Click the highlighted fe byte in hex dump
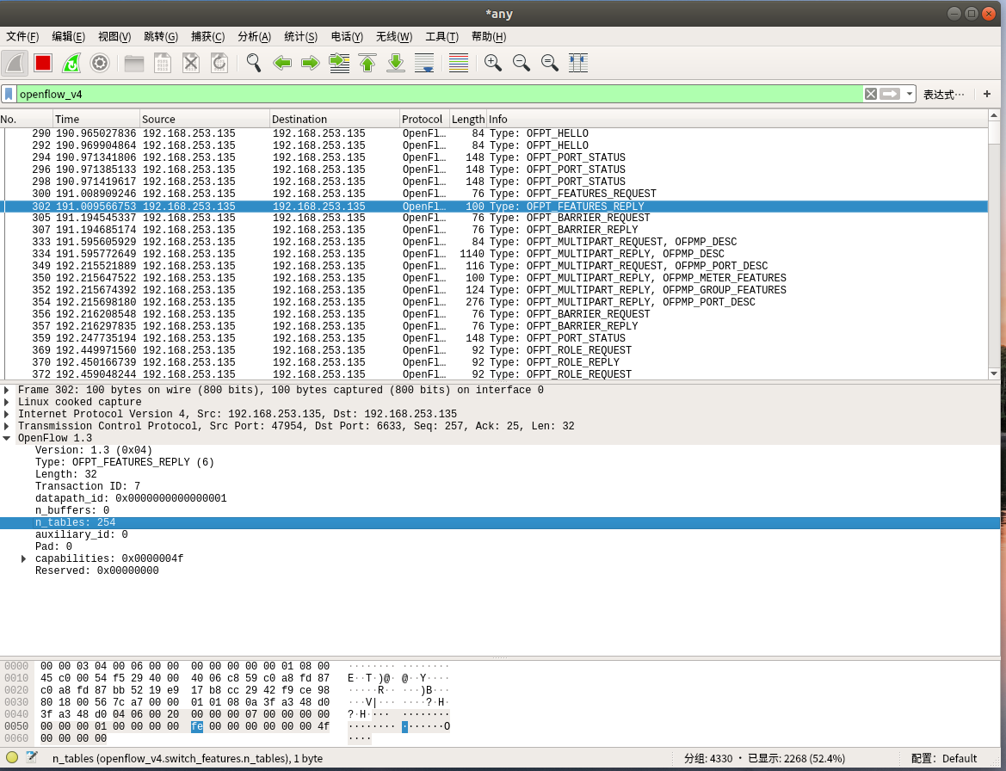This screenshot has height=771, width=1006. coord(197,727)
